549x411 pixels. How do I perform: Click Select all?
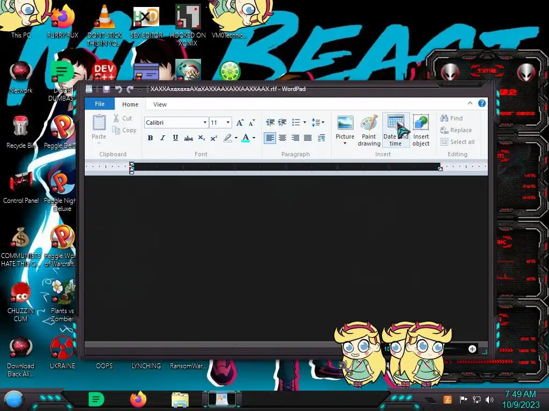click(458, 142)
